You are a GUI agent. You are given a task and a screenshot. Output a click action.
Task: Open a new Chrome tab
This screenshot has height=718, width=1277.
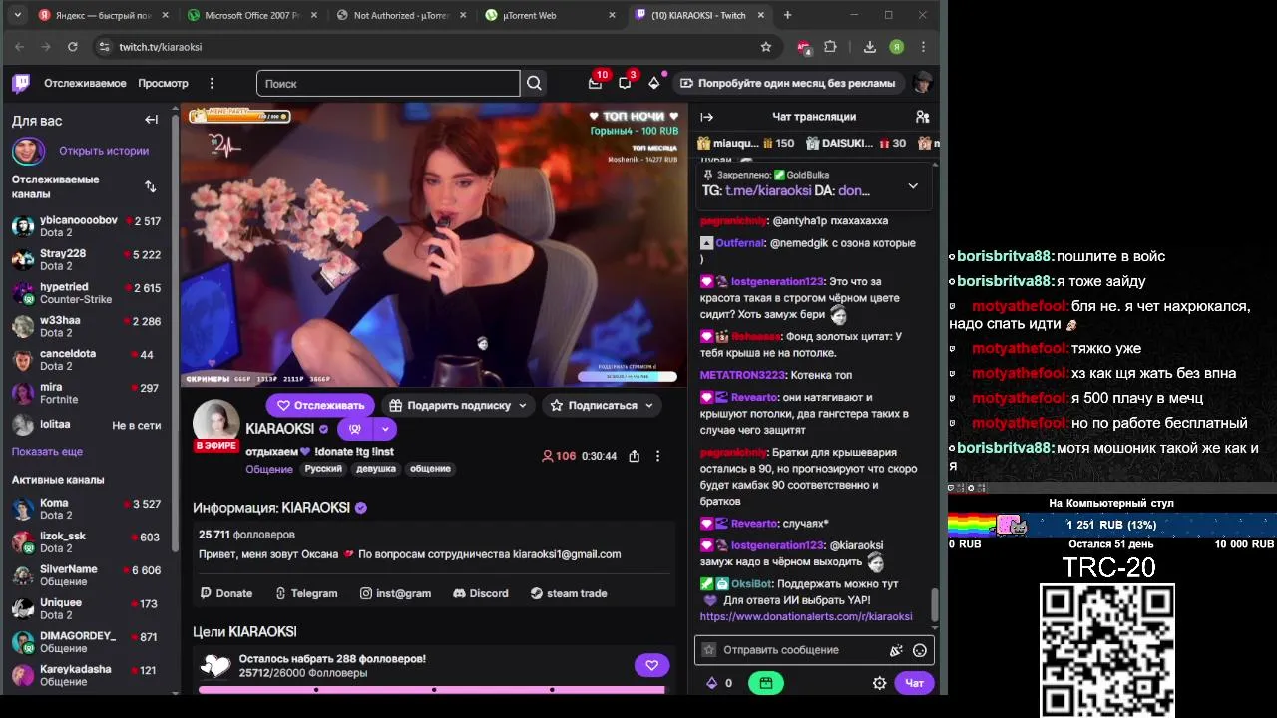[787, 15]
